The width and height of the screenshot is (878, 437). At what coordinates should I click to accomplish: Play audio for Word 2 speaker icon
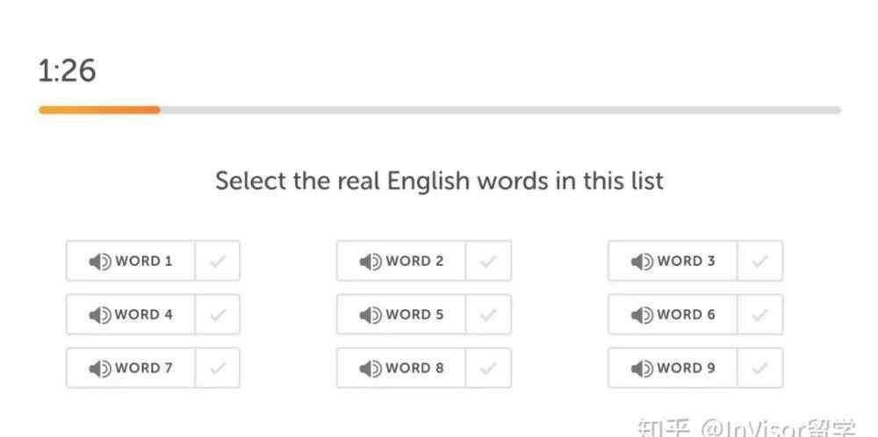(x=371, y=261)
